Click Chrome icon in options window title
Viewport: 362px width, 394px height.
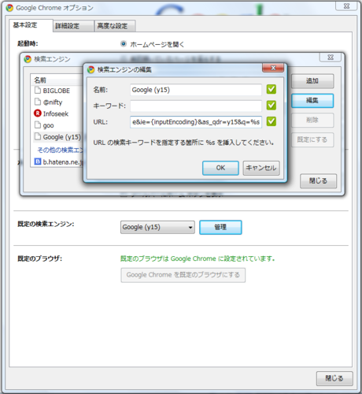pos(9,8)
